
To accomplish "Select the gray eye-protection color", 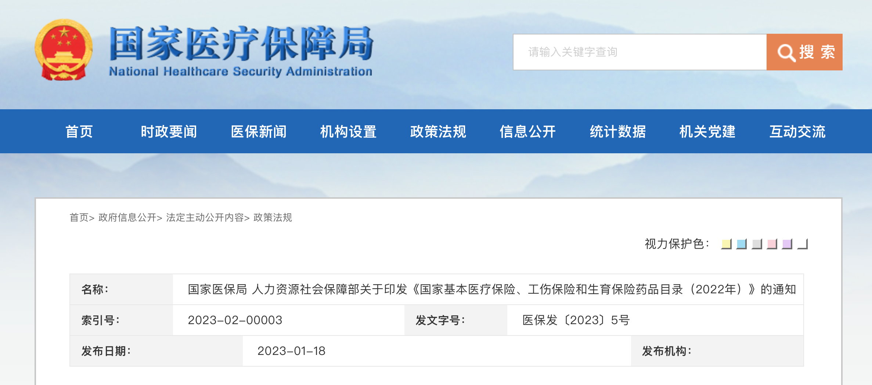I will [757, 244].
